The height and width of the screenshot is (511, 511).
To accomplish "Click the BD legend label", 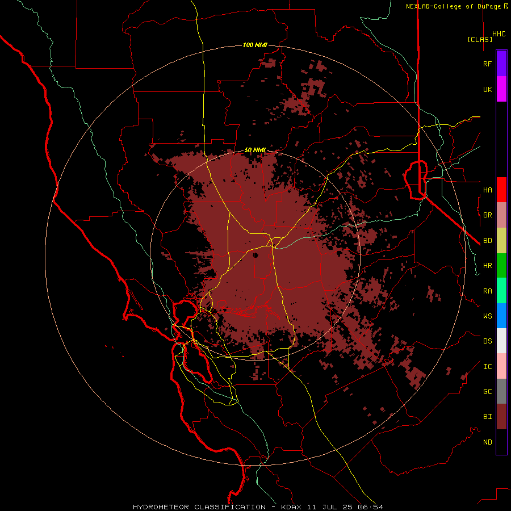I will (x=487, y=241).
